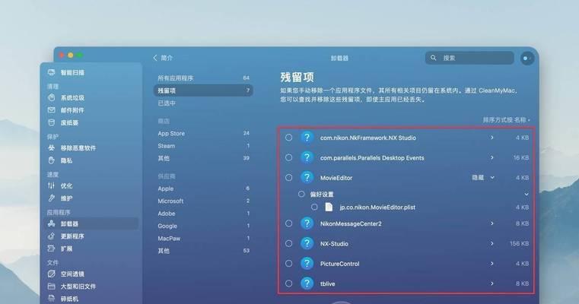Filter by App Store
The width and height of the screenshot is (579, 304).
tap(203, 133)
